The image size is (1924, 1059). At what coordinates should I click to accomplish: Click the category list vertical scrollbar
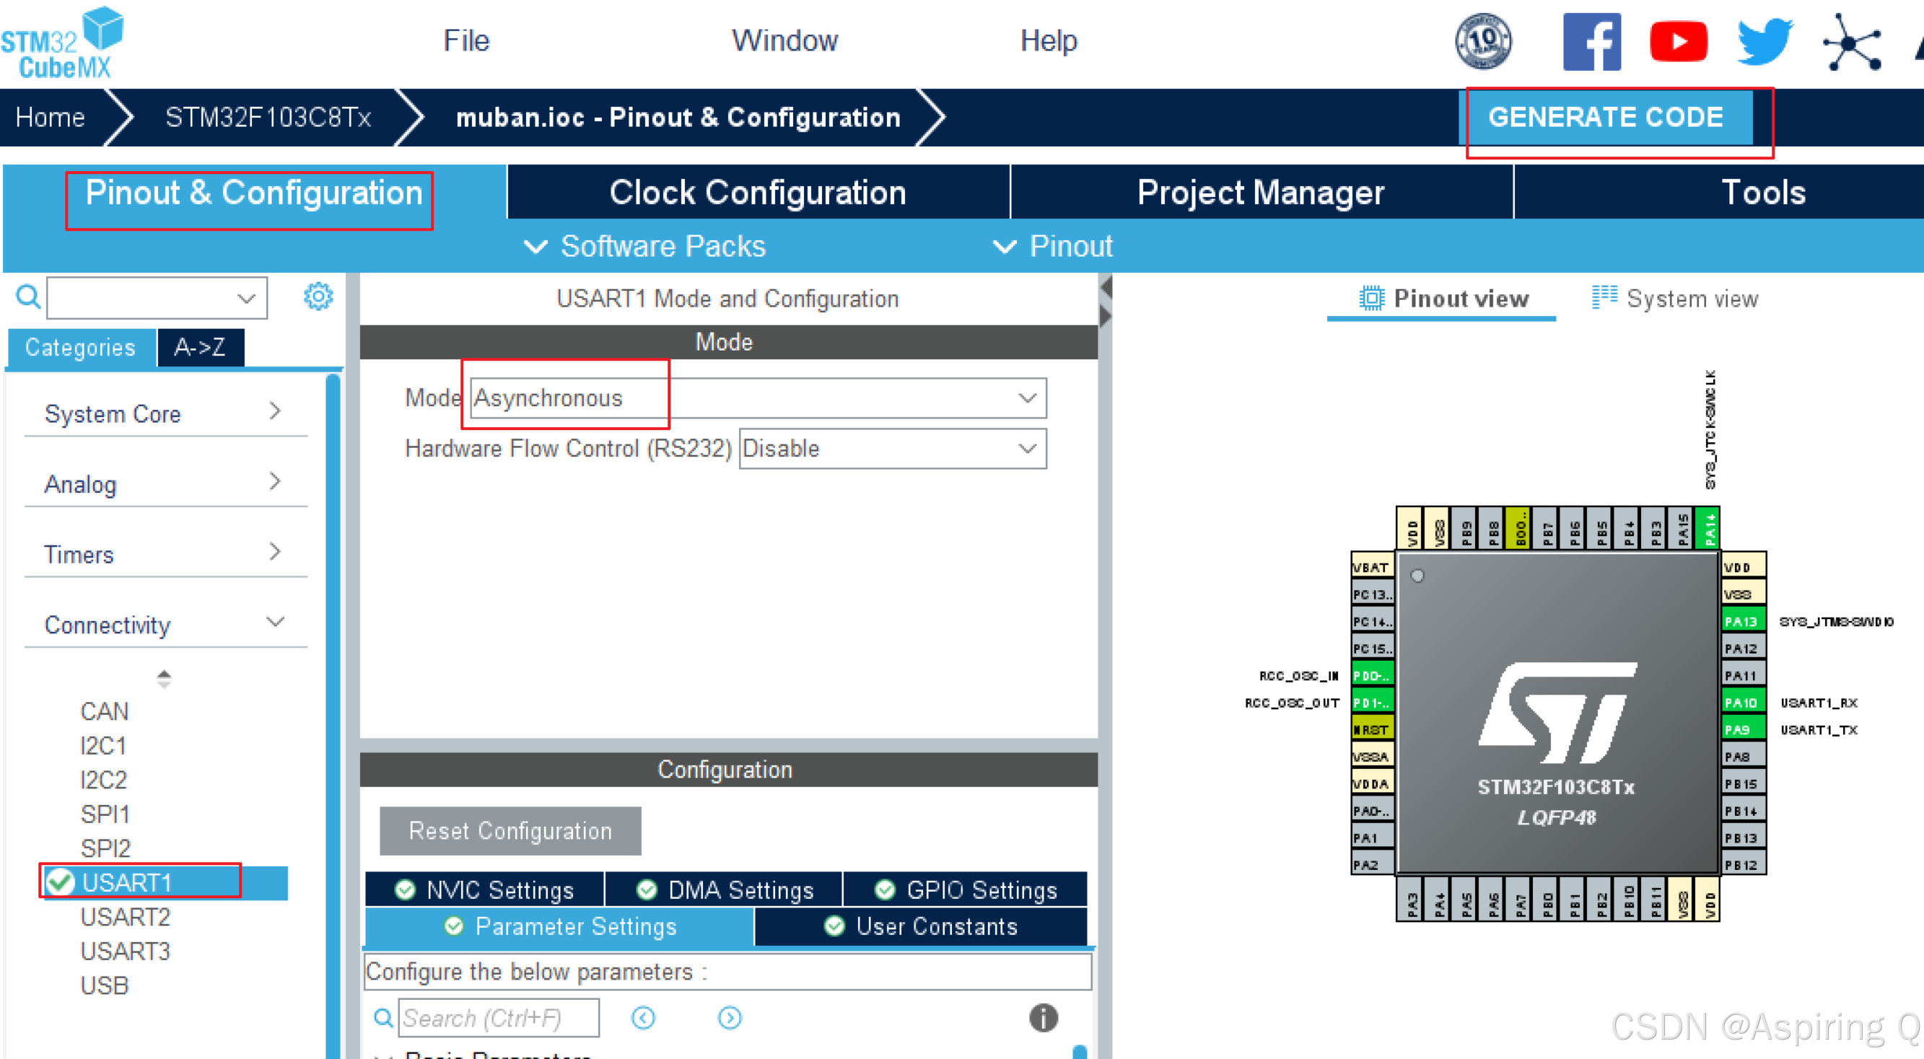click(333, 716)
